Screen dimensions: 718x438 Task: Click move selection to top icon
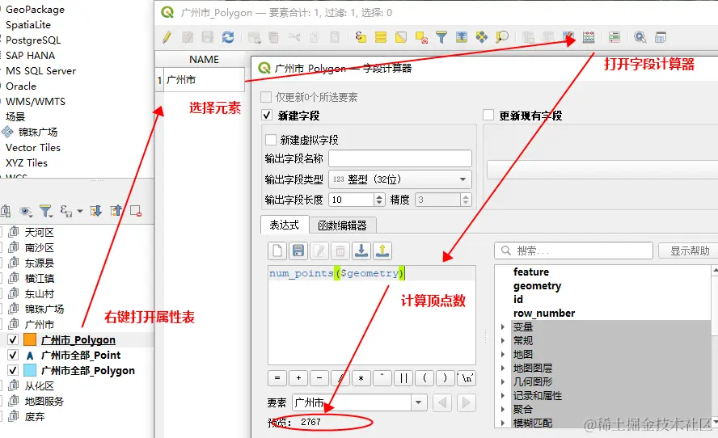(x=461, y=37)
